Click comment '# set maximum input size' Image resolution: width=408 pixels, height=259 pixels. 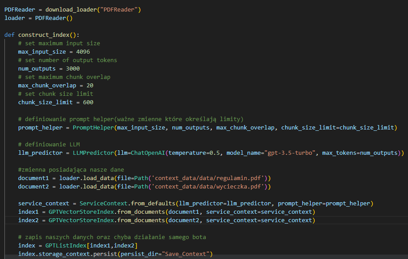pos(59,43)
